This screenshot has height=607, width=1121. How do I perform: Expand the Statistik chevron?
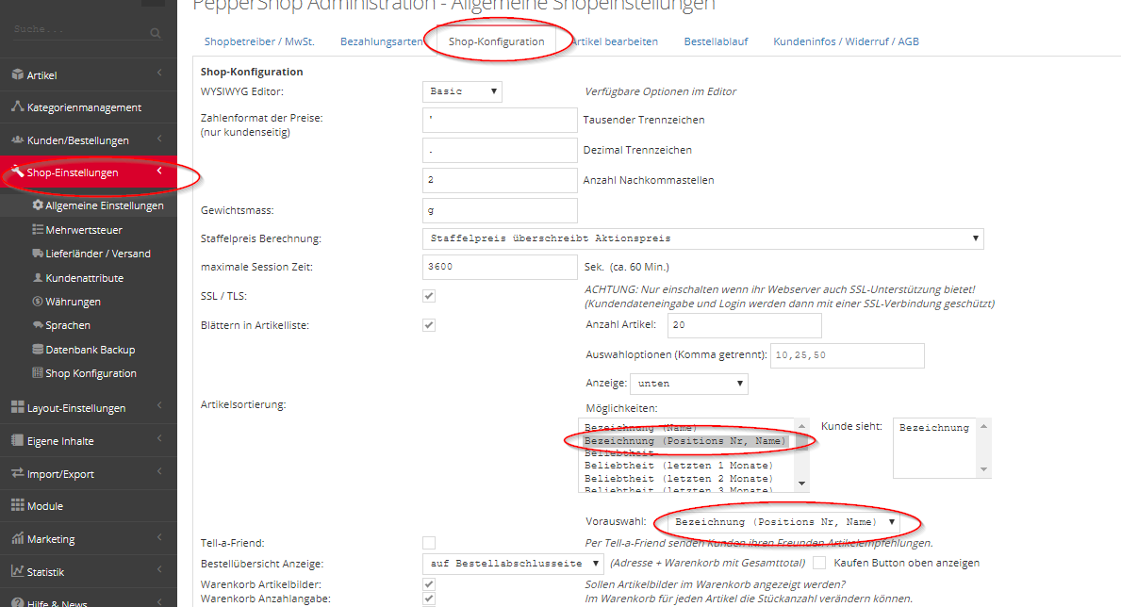tap(159, 570)
